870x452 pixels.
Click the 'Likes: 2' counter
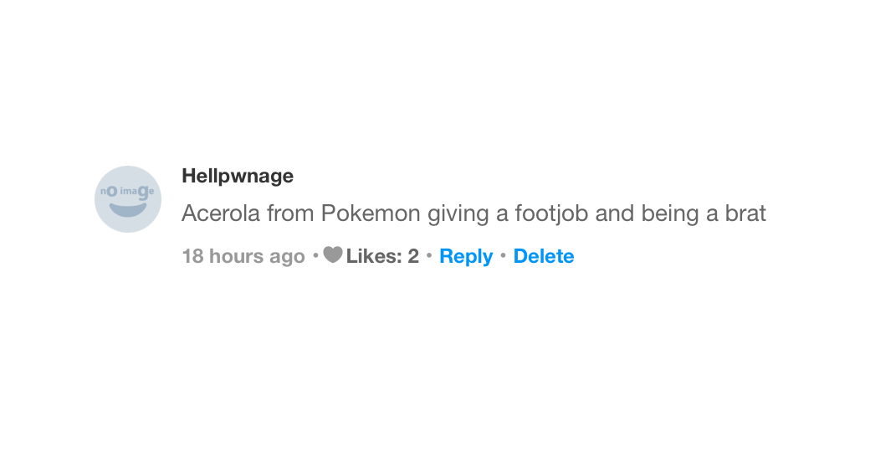coord(382,256)
